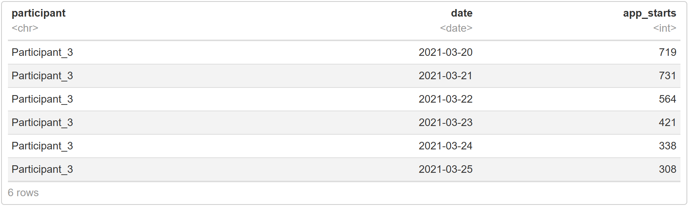Click date cell 2021-03-24
Viewport: 688px width, 206px height.
446,146
